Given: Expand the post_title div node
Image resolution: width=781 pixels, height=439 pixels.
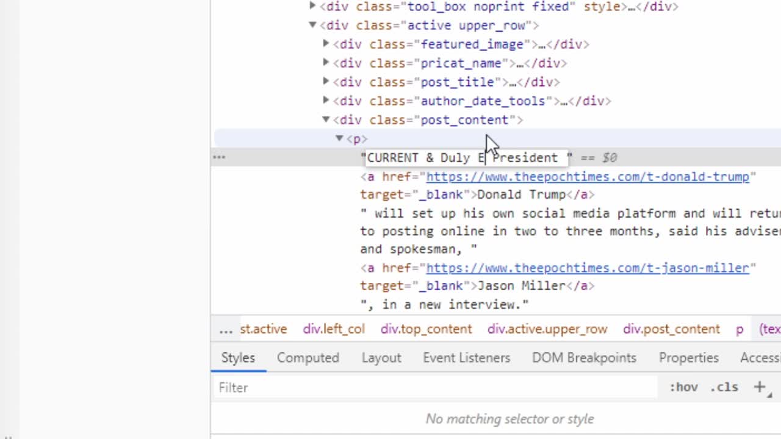Looking at the screenshot, I should [326, 82].
